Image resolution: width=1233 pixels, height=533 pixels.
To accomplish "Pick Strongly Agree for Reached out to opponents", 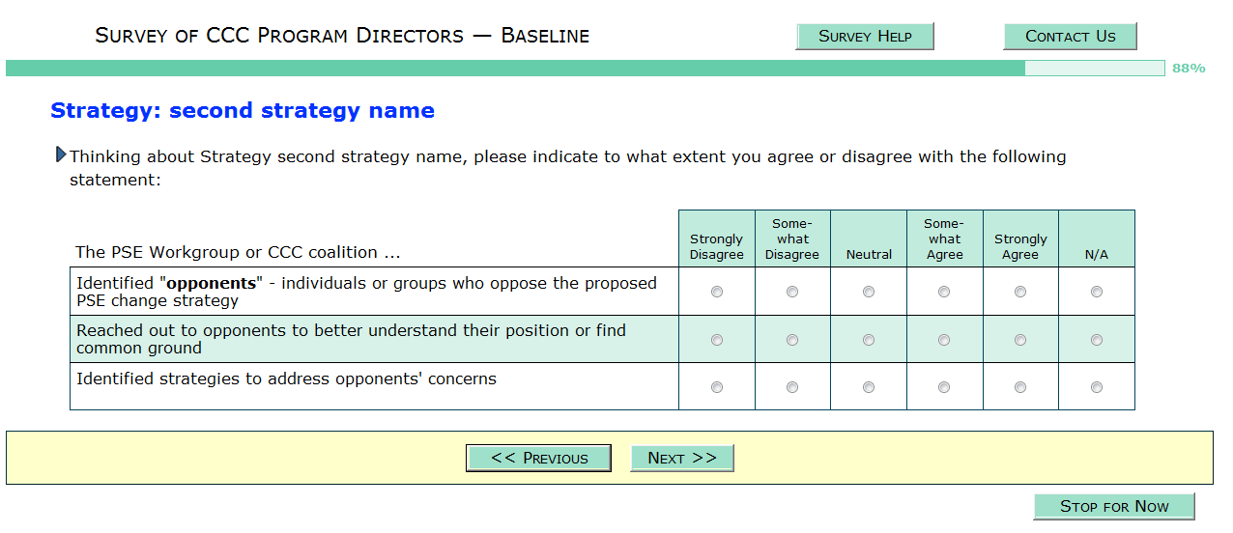I will pos(1020,340).
